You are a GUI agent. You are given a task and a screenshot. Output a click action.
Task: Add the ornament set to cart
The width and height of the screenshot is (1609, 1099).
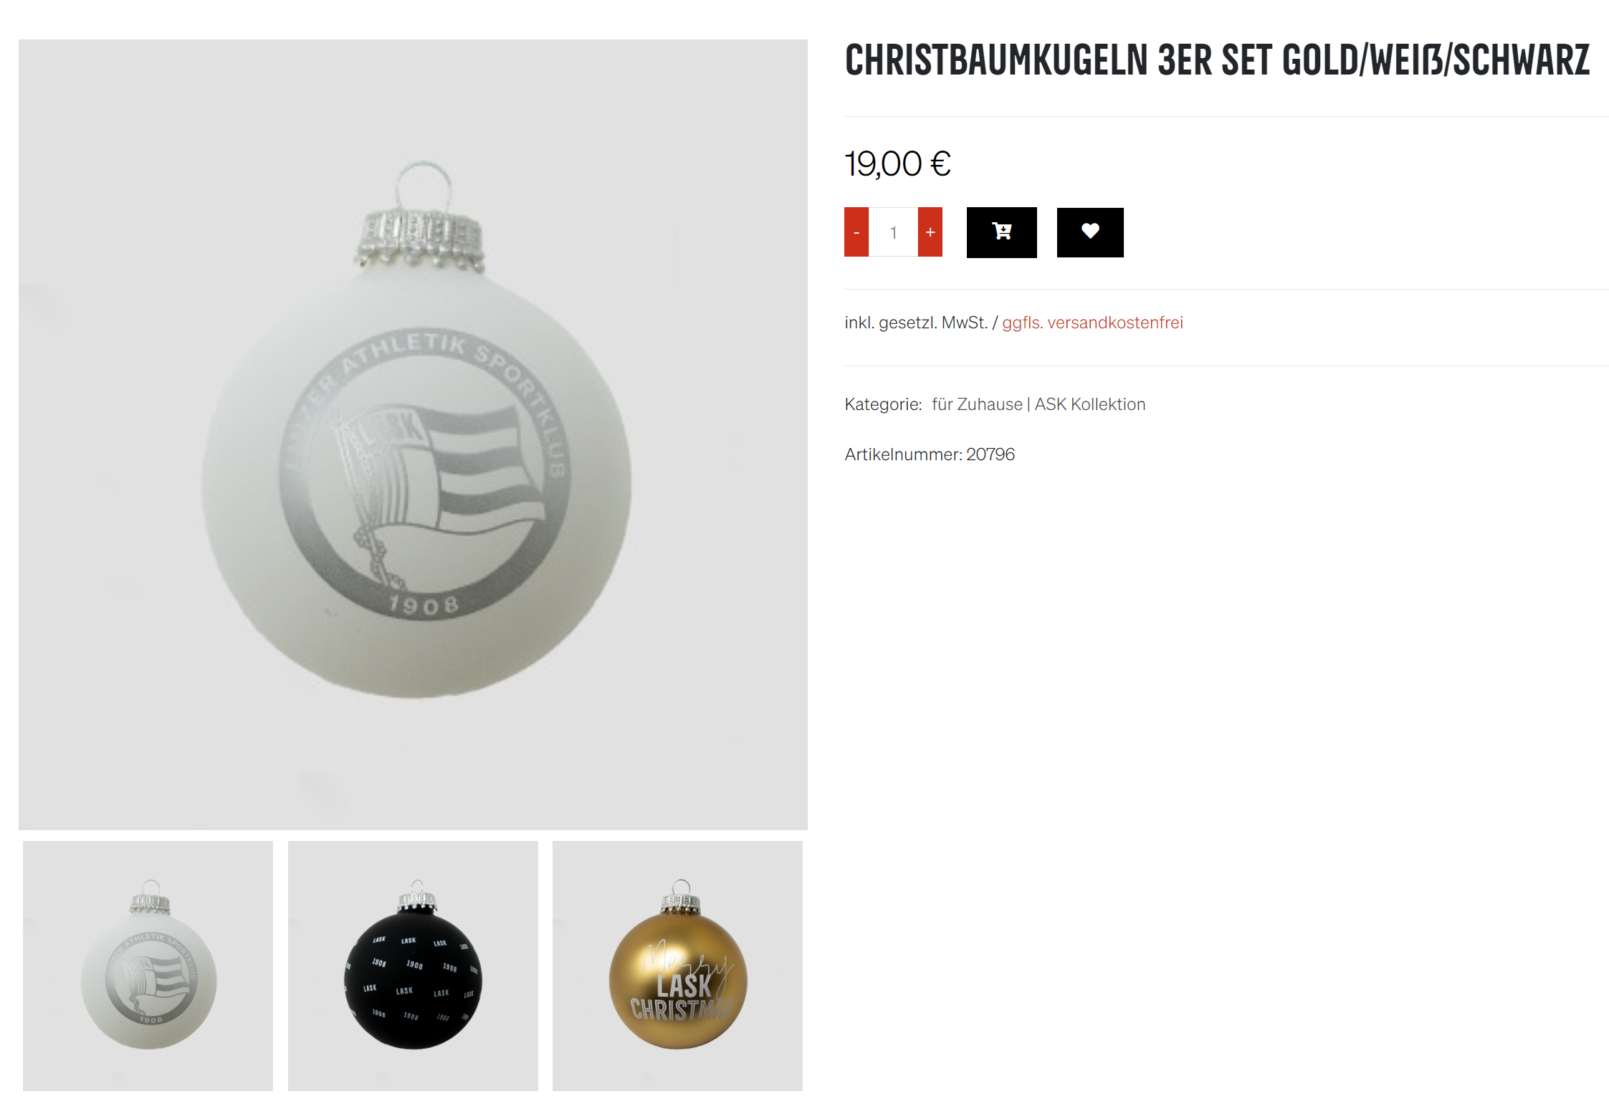click(1001, 232)
